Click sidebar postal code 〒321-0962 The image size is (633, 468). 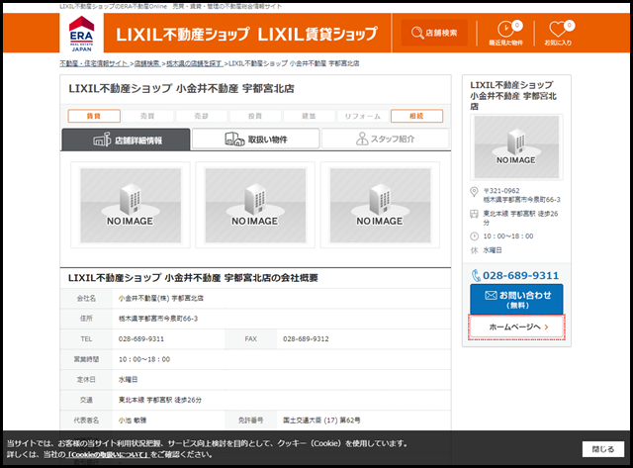[501, 191]
